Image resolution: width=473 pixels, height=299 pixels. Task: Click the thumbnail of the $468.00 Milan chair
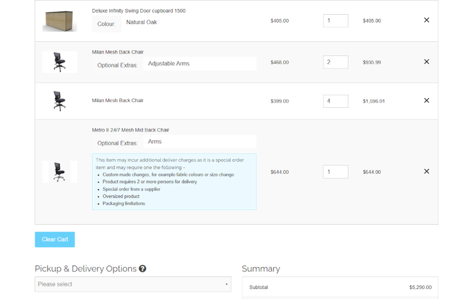60,62
